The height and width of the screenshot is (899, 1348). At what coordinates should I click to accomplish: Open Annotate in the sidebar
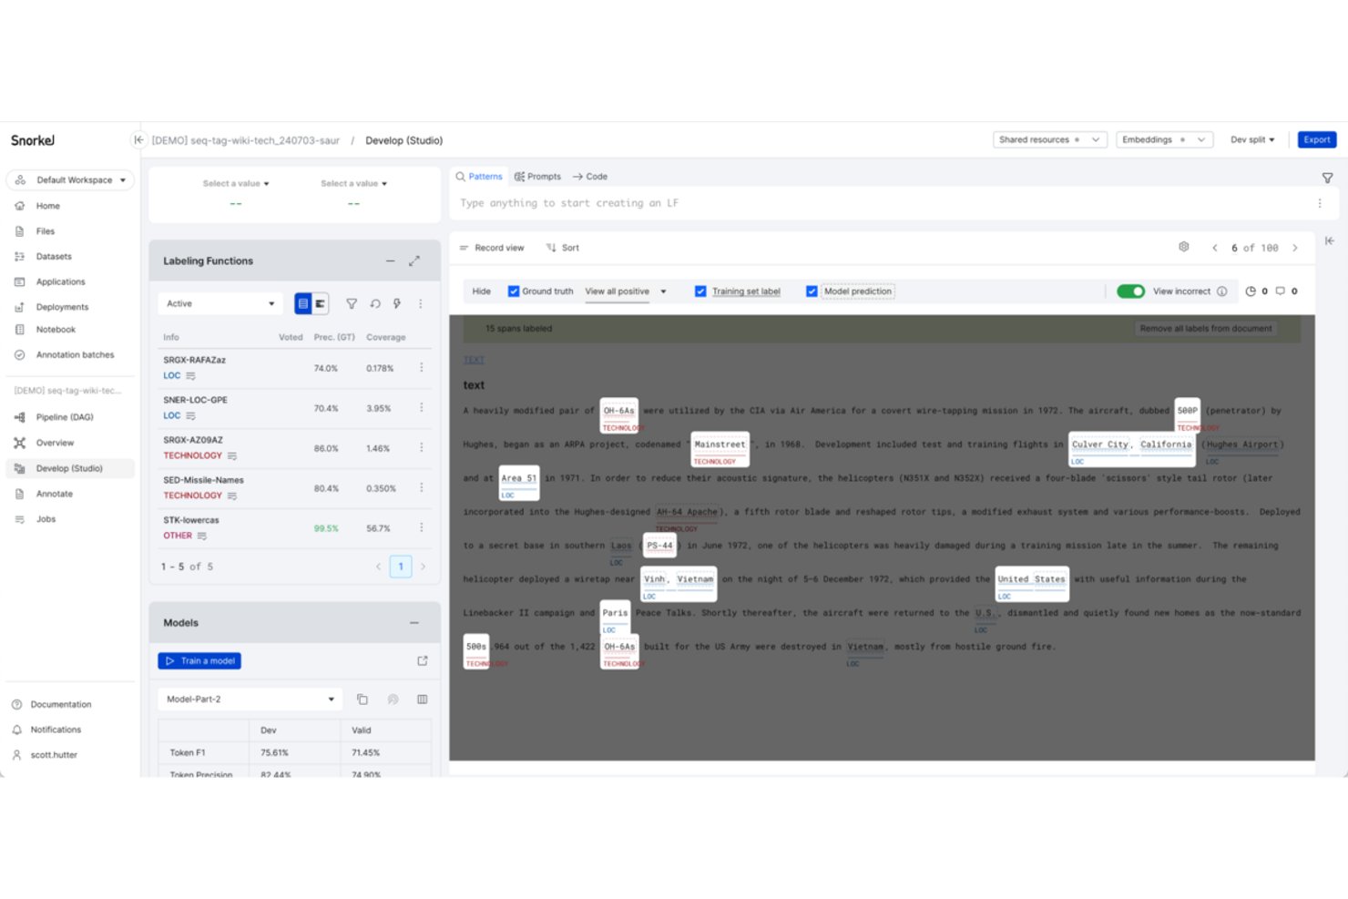[x=55, y=494]
